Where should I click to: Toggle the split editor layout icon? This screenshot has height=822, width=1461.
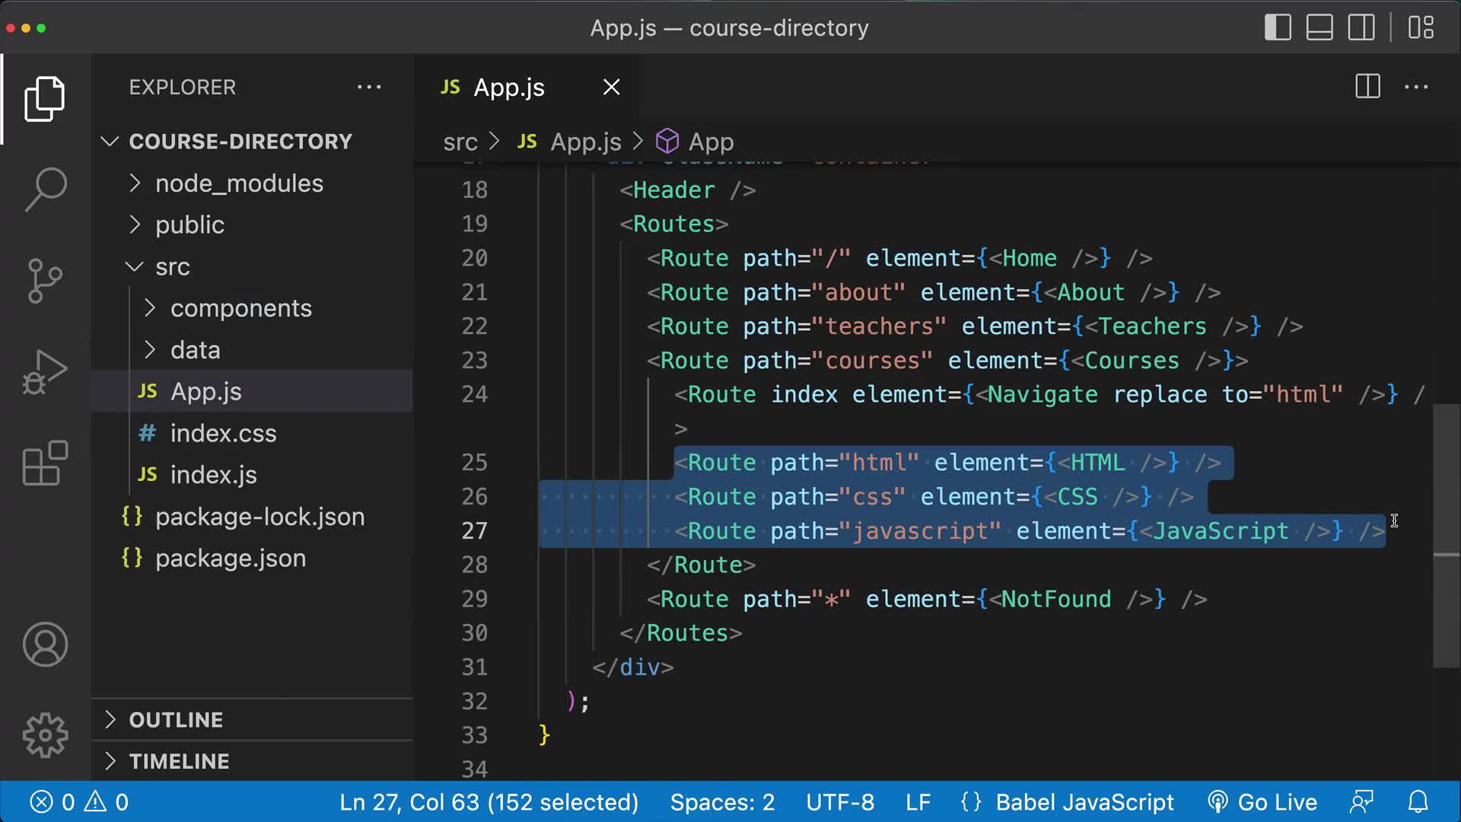pyautogui.click(x=1367, y=87)
